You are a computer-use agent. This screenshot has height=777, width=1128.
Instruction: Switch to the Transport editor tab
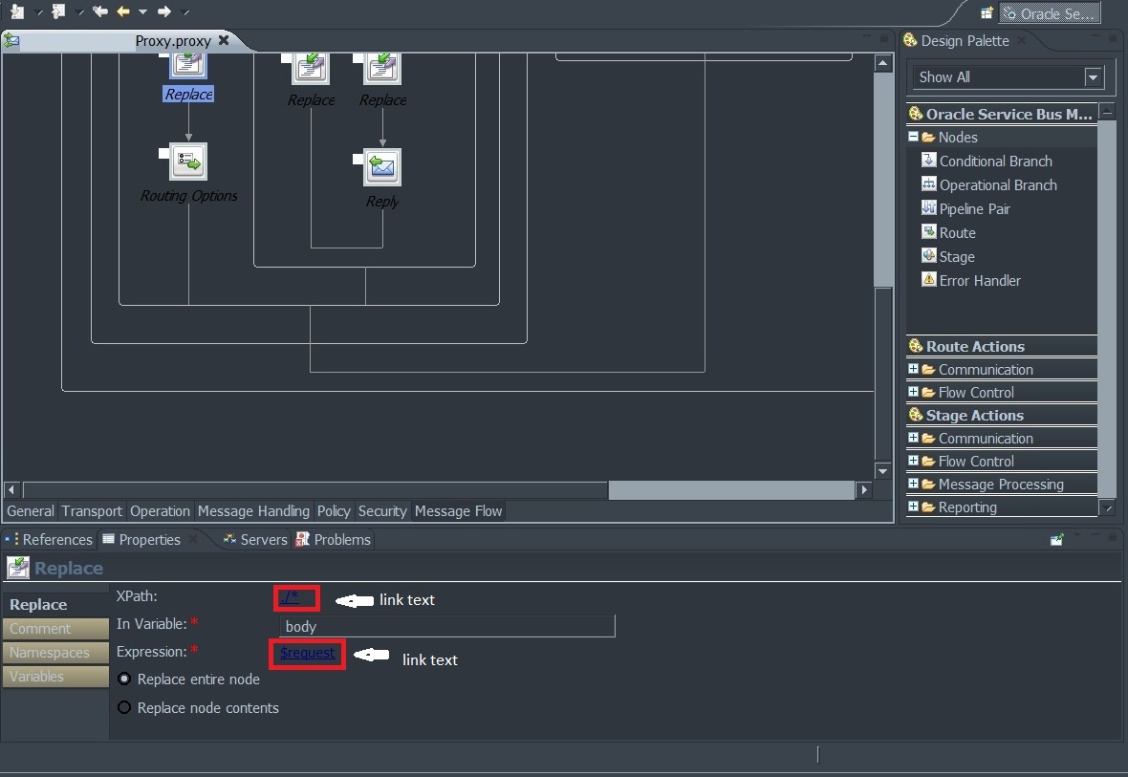click(x=92, y=510)
